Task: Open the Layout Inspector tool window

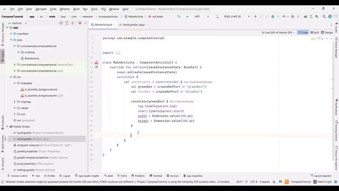Action: point(321,176)
